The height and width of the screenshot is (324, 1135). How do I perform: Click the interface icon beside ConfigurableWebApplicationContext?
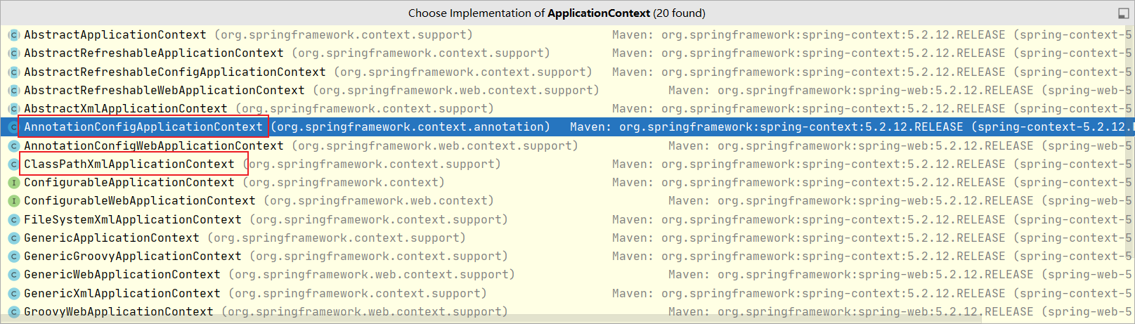[x=13, y=201]
